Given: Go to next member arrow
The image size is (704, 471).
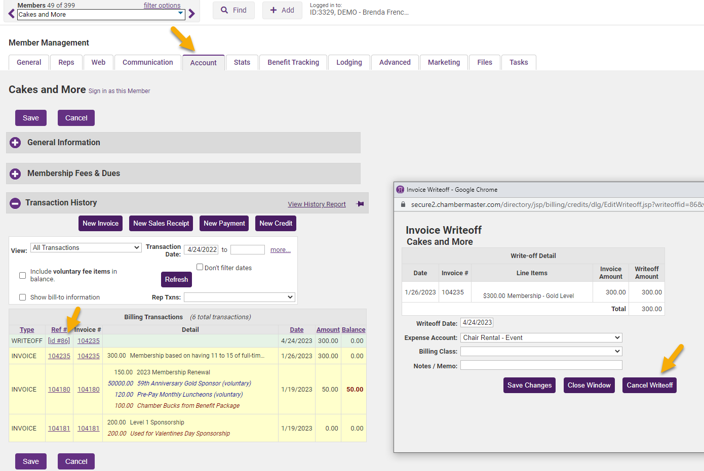Looking at the screenshot, I should (x=191, y=14).
